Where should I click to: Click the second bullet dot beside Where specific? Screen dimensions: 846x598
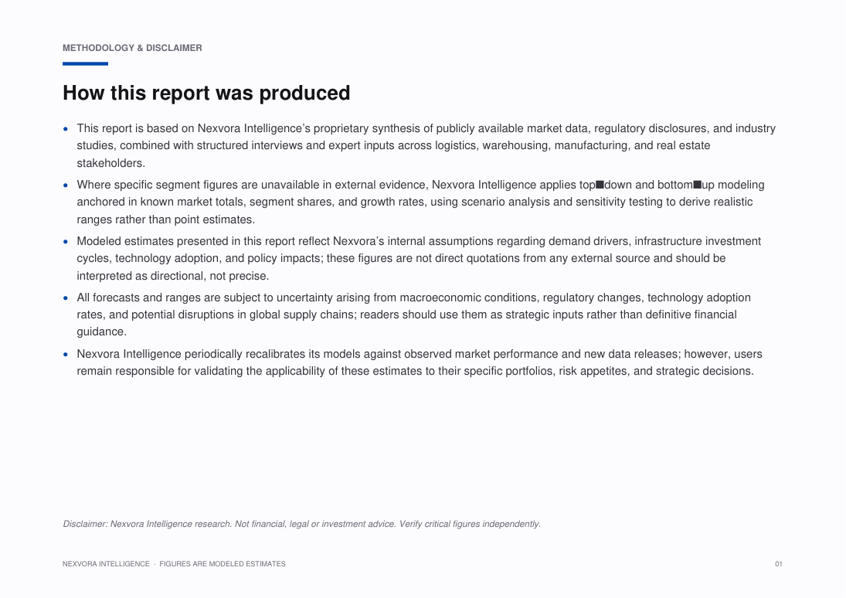point(66,185)
